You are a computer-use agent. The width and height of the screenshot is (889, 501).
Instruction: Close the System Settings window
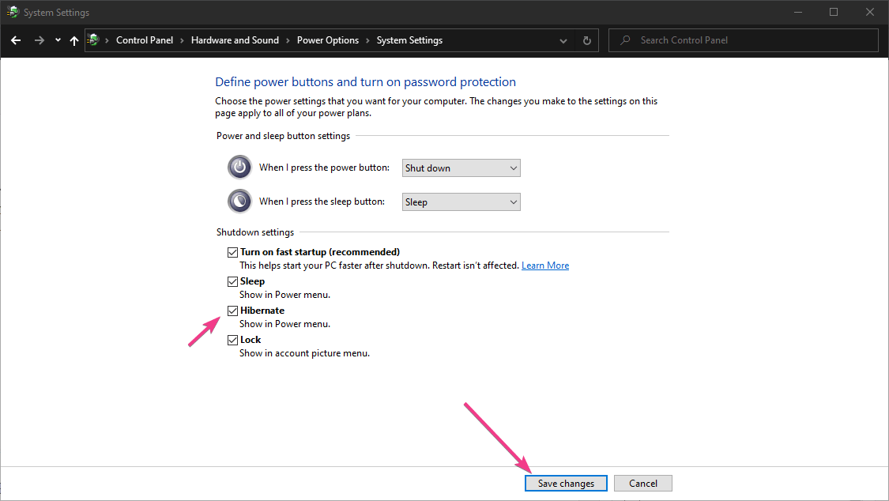click(870, 12)
